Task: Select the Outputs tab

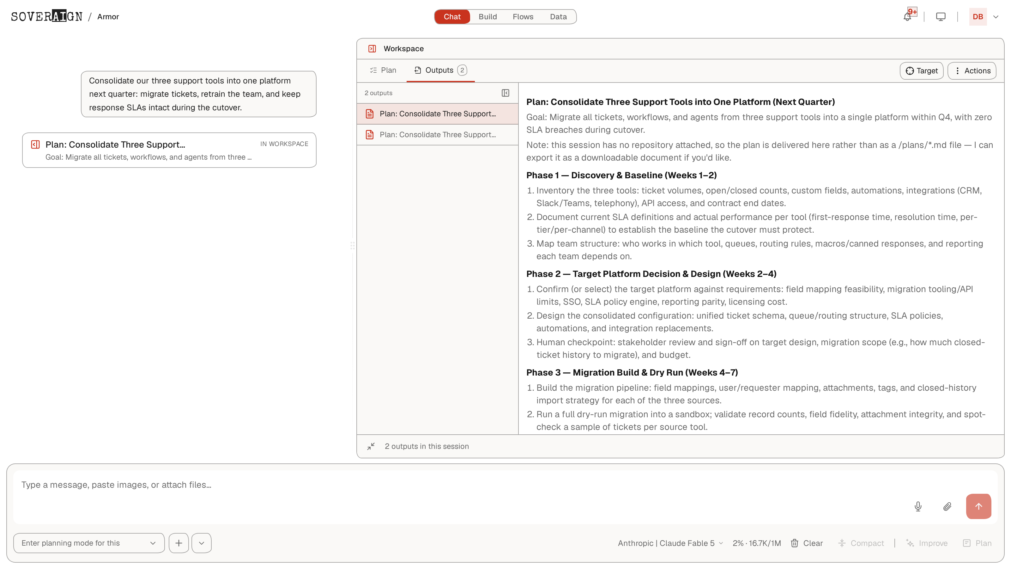Action: click(440, 70)
